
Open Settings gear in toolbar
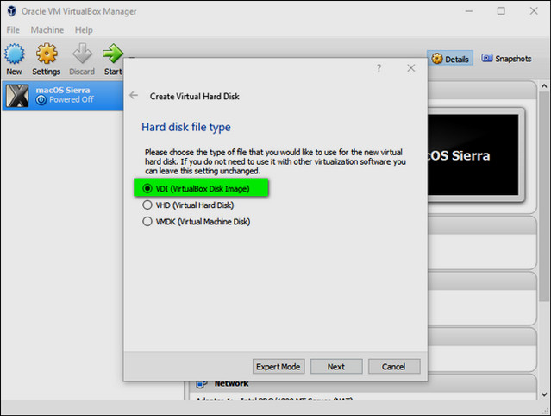click(47, 54)
